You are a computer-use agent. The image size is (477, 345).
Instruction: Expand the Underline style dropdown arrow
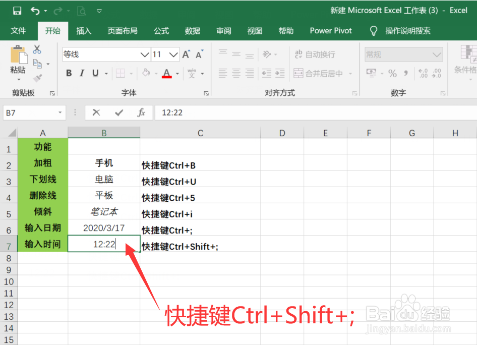pos(106,73)
